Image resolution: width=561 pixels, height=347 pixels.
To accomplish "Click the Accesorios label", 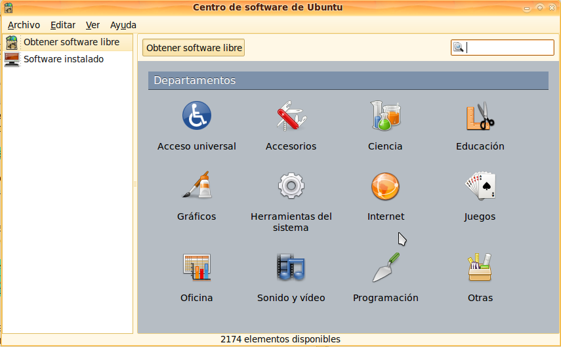I will click(x=291, y=146).
